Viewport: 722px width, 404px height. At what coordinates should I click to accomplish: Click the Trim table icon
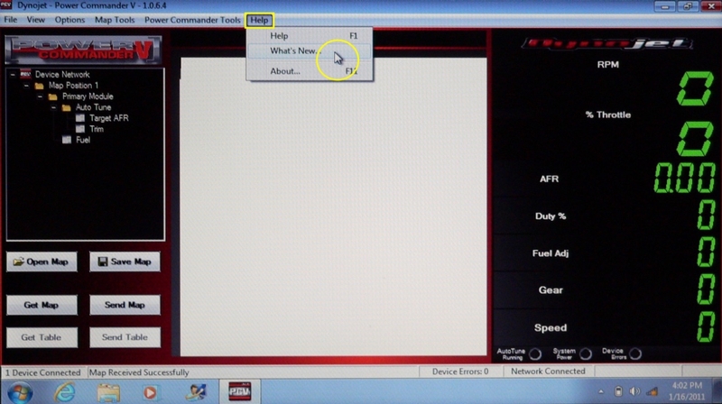(80, 129)
